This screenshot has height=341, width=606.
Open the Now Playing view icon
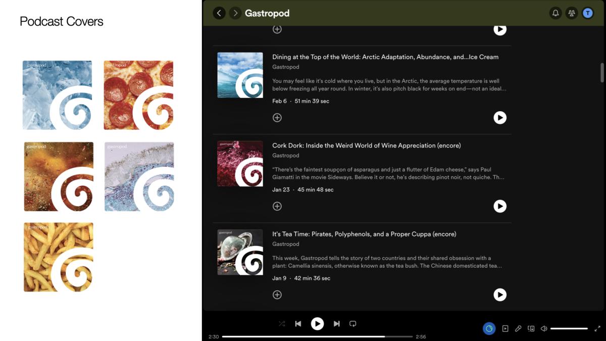pyautogui.click(x=505, y=329)
